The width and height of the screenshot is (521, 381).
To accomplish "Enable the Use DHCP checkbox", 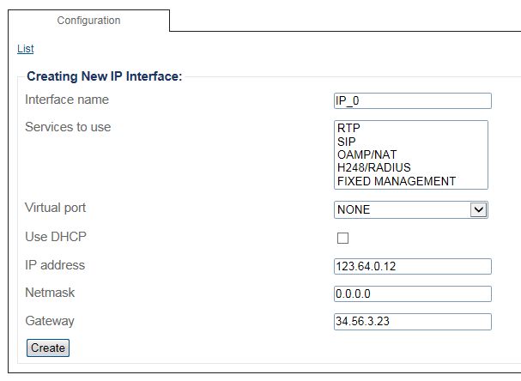I will pyautogui.click(x=342, y=238).
